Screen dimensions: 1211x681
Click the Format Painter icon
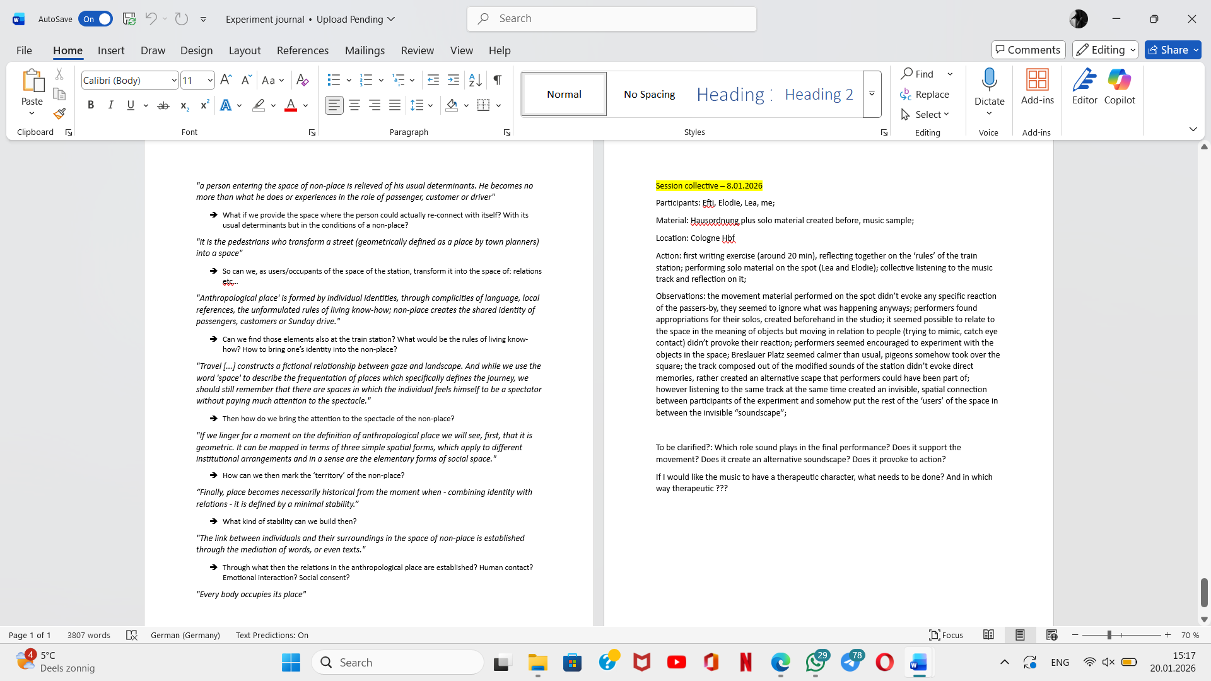[x=59, y=114]
